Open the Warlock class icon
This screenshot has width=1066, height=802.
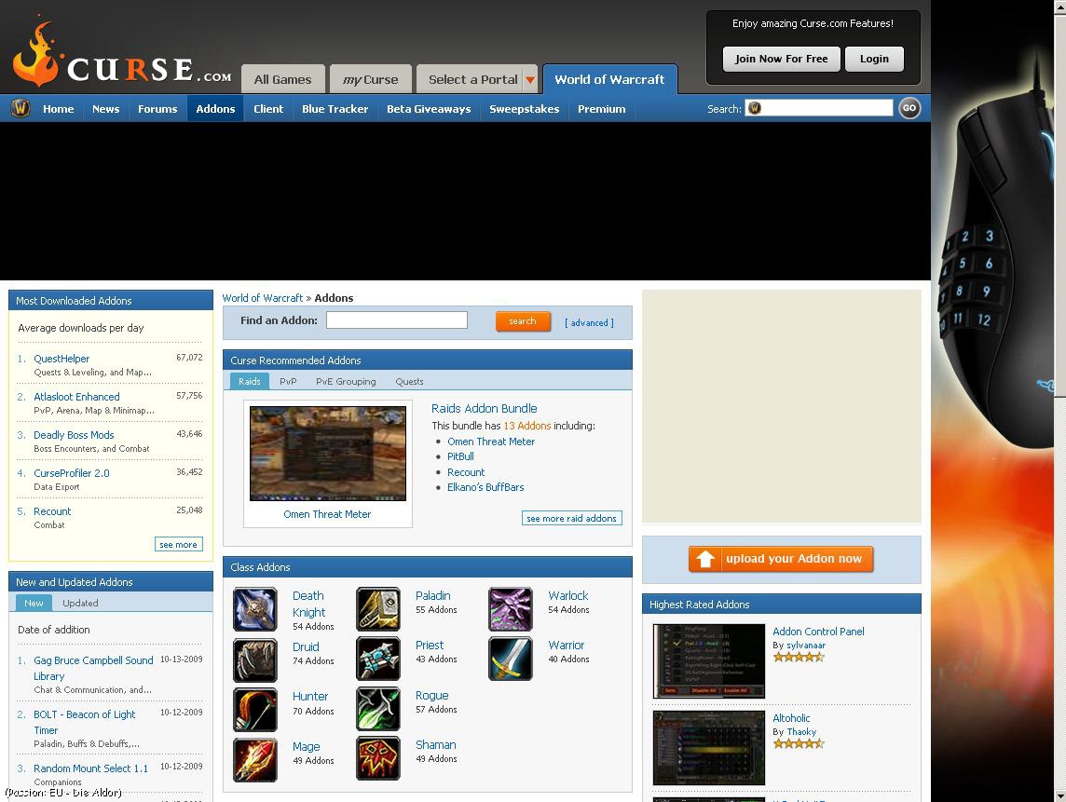tap(511, 610)
